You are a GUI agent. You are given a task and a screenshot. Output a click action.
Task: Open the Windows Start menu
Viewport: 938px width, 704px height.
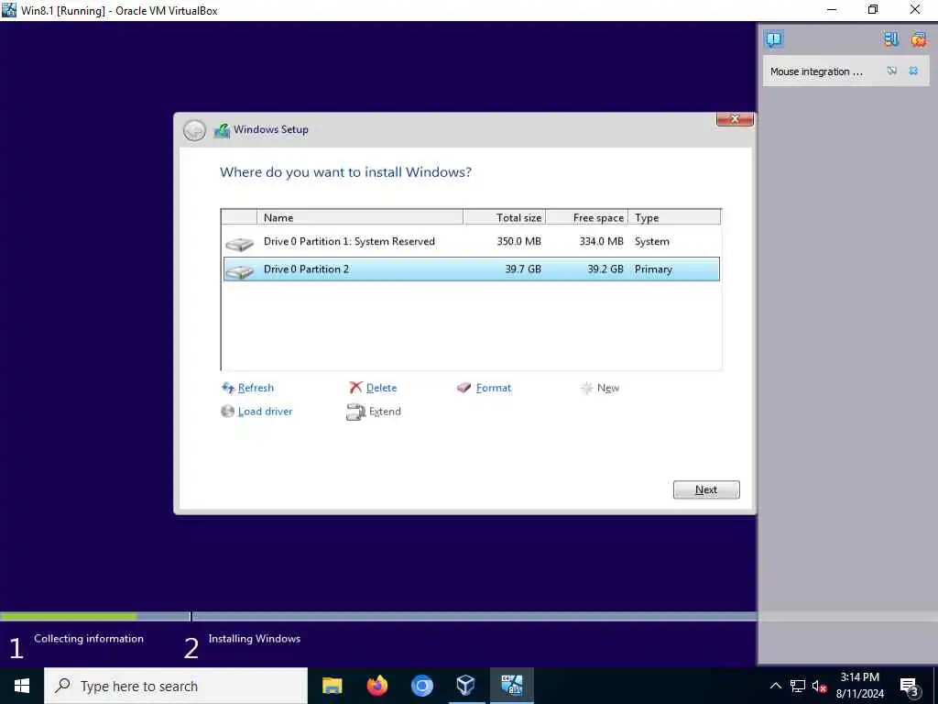[22, 686]
